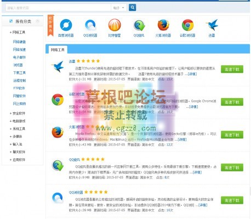Expand the 系统工具 category
This screenshot has height=219, width=251.
point(18,129)
